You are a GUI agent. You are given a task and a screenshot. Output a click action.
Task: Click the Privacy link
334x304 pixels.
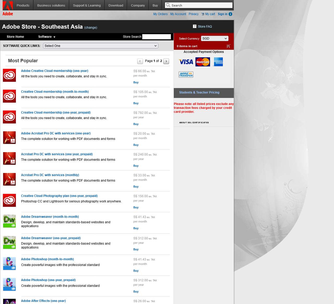click(194, 14)
